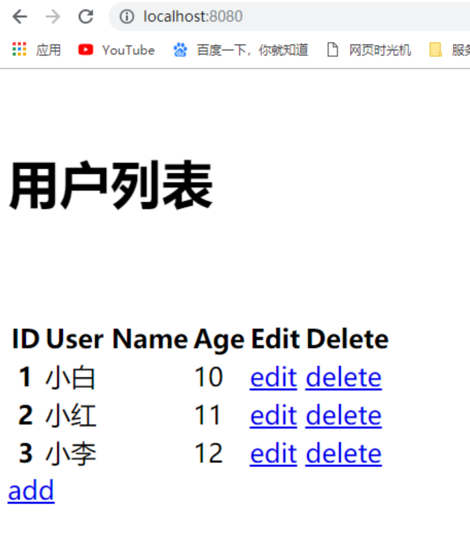Screen dimensions: 470x544
Task: Click edit link for user 小白
Action: [274, 378]
